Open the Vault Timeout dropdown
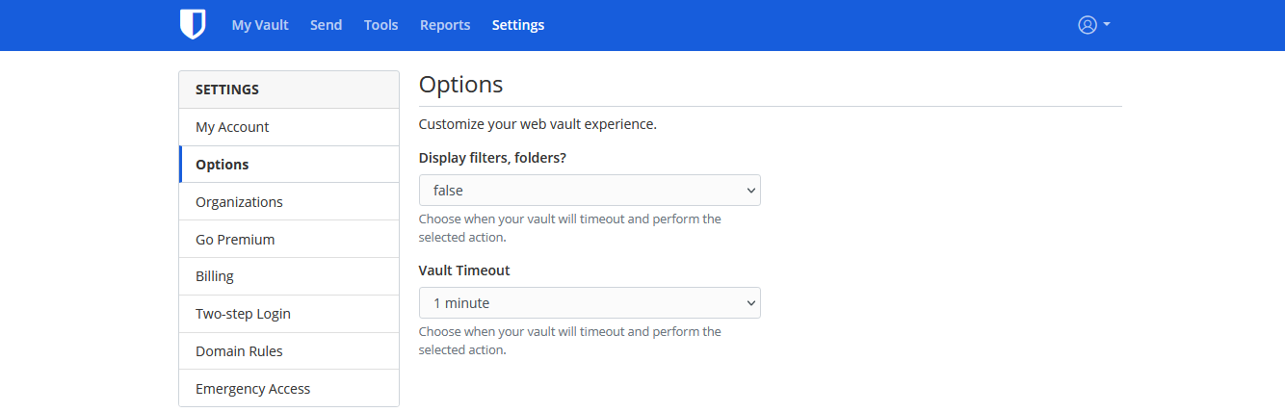The width and height of the screenshot is (1285, 412). 590,302
